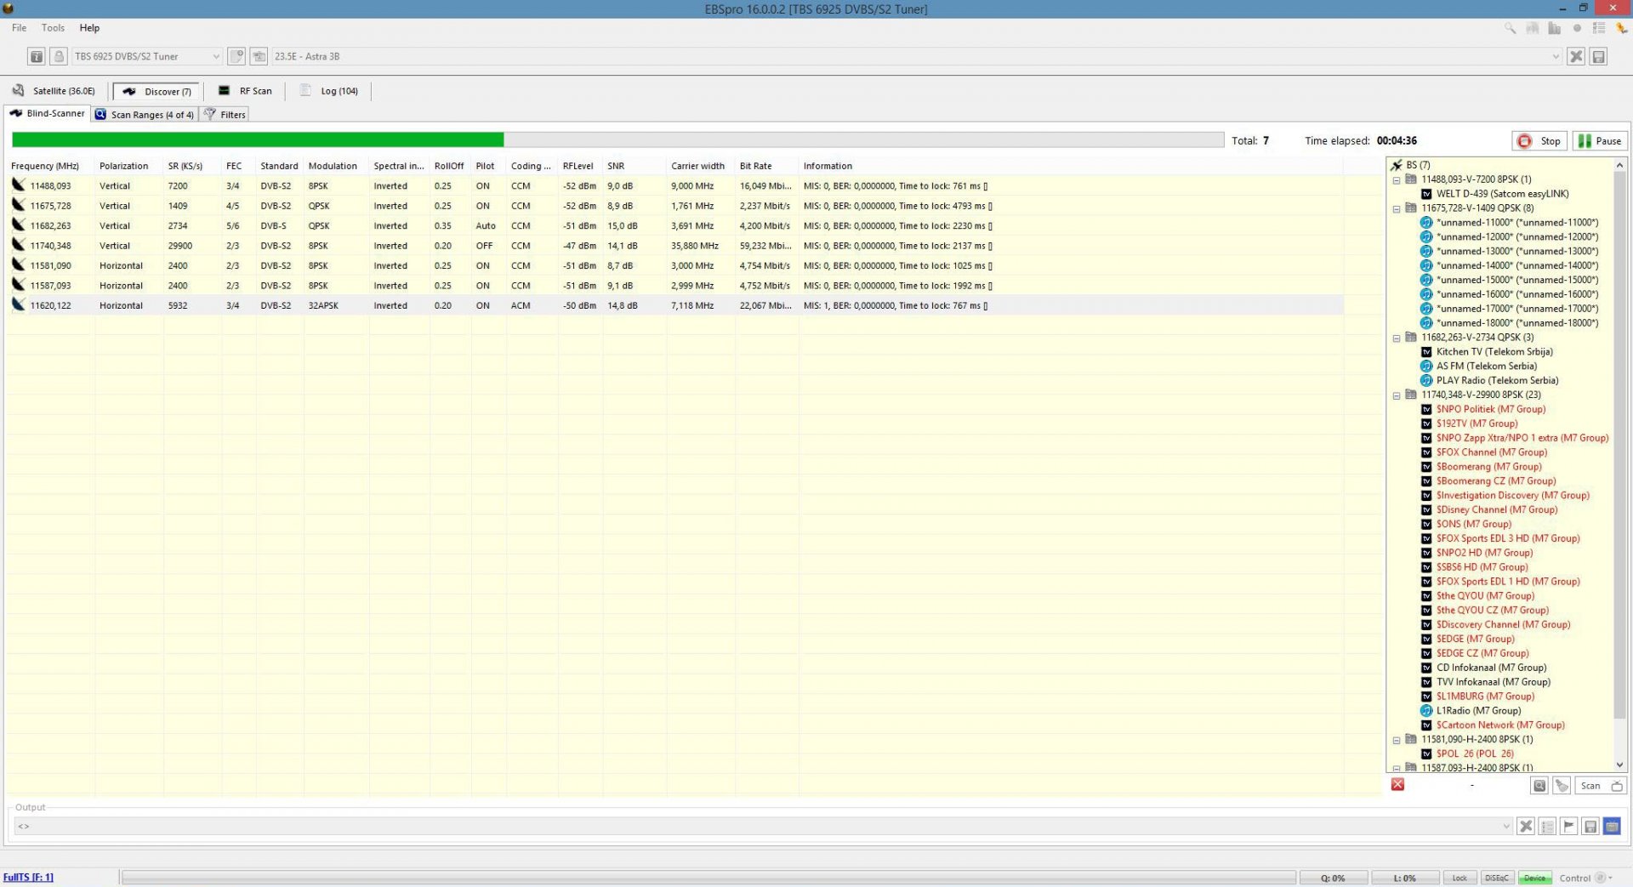
Task: Click the green scan progress bar
Action: [x=255, y=139]
